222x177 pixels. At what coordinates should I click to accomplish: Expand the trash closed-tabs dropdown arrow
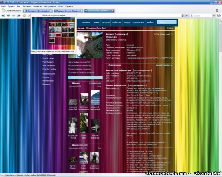point(220,10)
